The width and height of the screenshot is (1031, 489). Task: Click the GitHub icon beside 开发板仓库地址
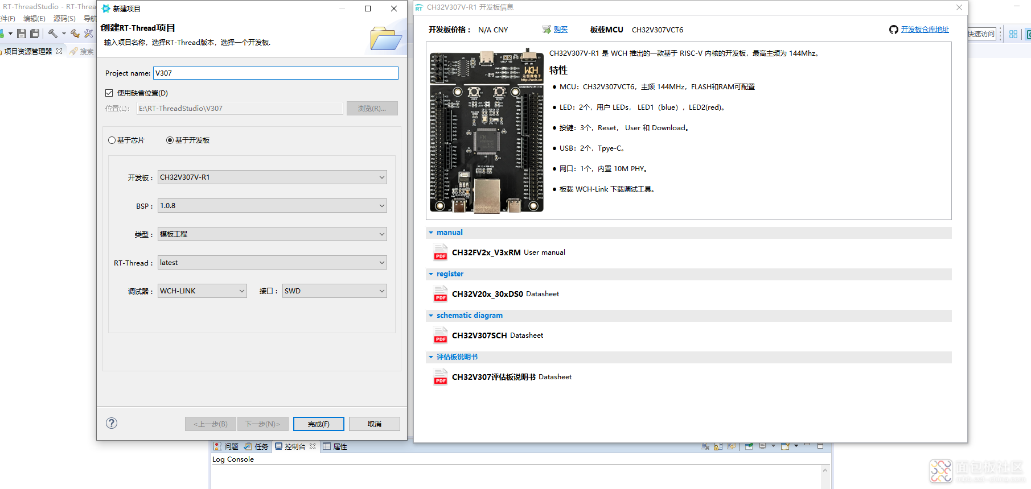[894, 30]
